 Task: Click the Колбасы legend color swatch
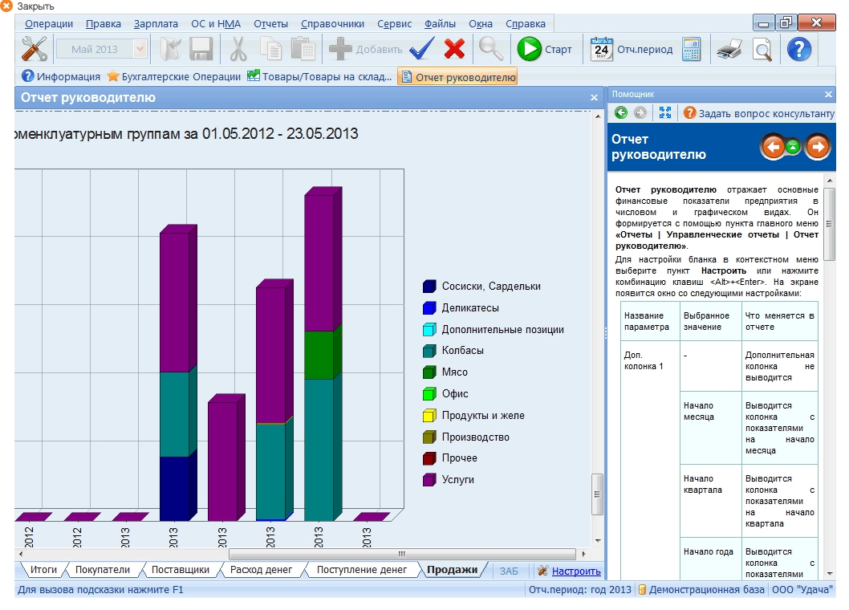(x=429, y=351)
